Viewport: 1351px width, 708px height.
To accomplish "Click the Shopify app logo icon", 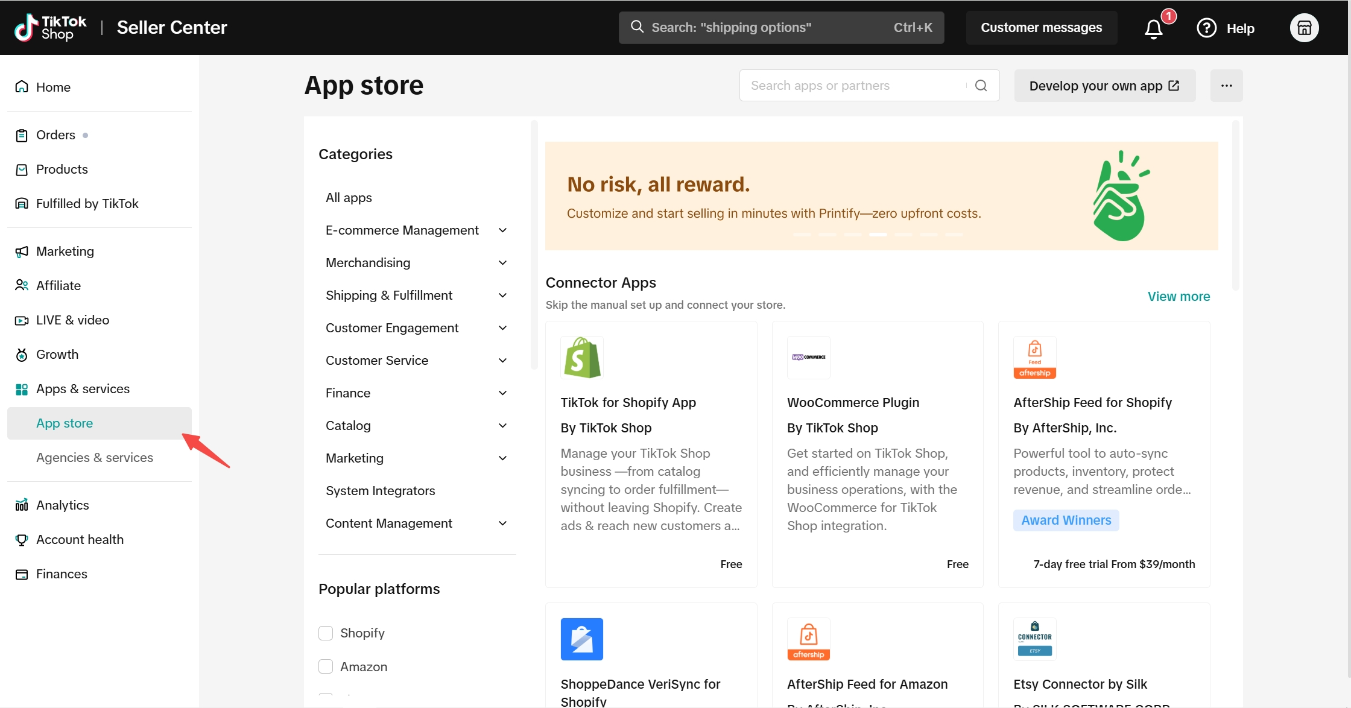I will click(x=581, y=358).
